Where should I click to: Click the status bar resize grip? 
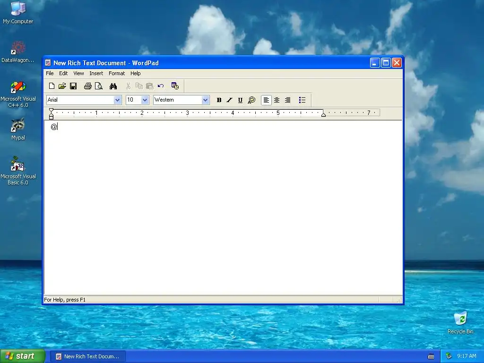point(399,300)
